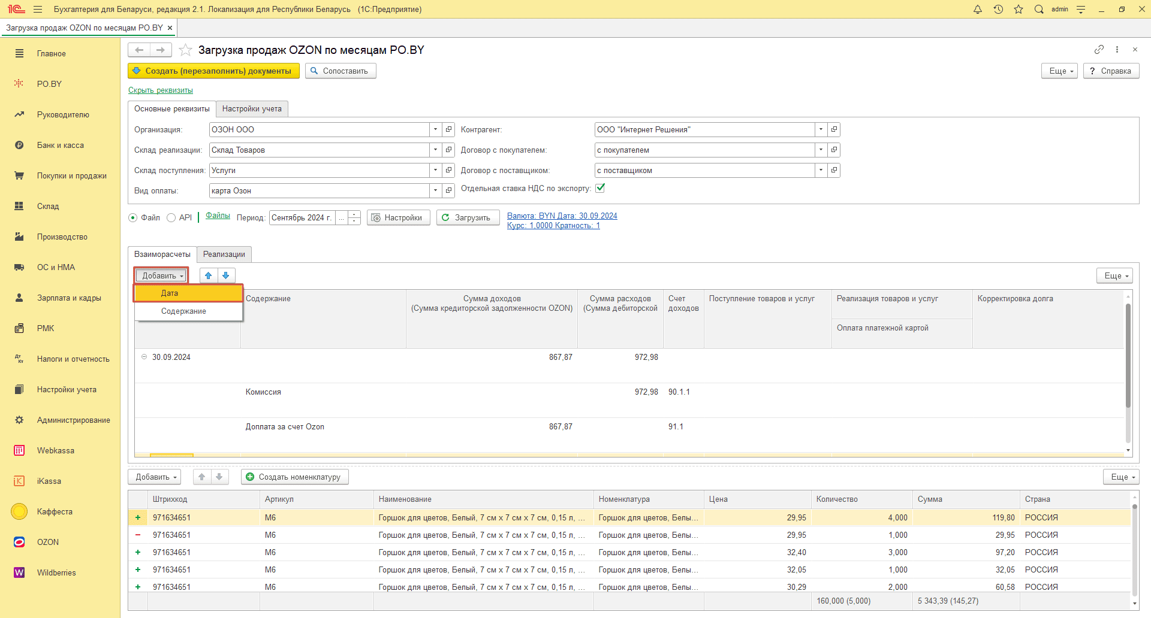Open the global search magnifier

[1039, 9]
